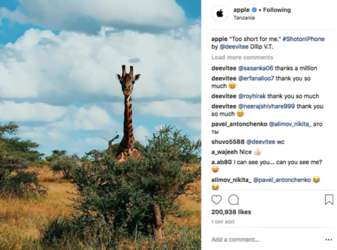
Task: Click the blue verified badge next to apple
Action: click(254, 10)
